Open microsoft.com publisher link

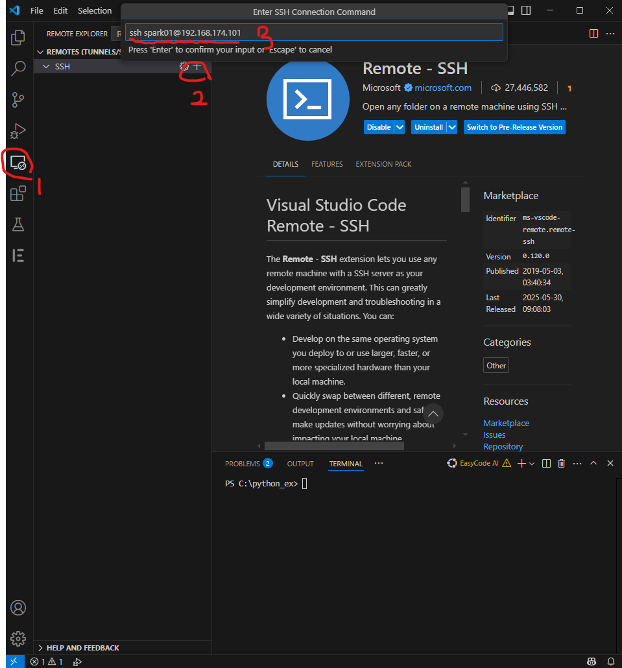(443, 88)
